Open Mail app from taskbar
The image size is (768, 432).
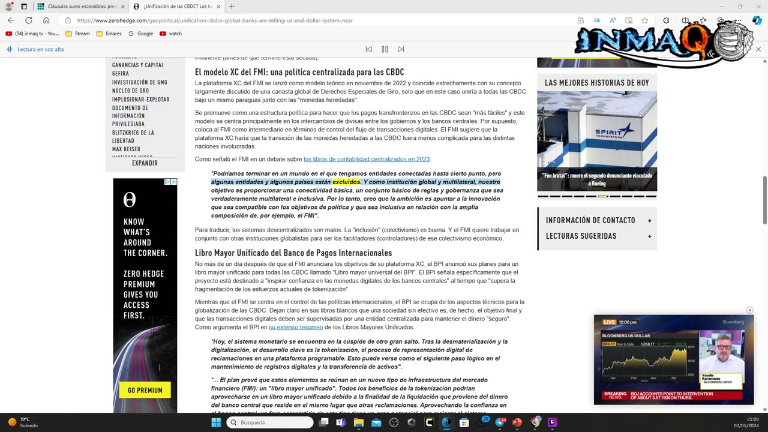pos(376,422)
